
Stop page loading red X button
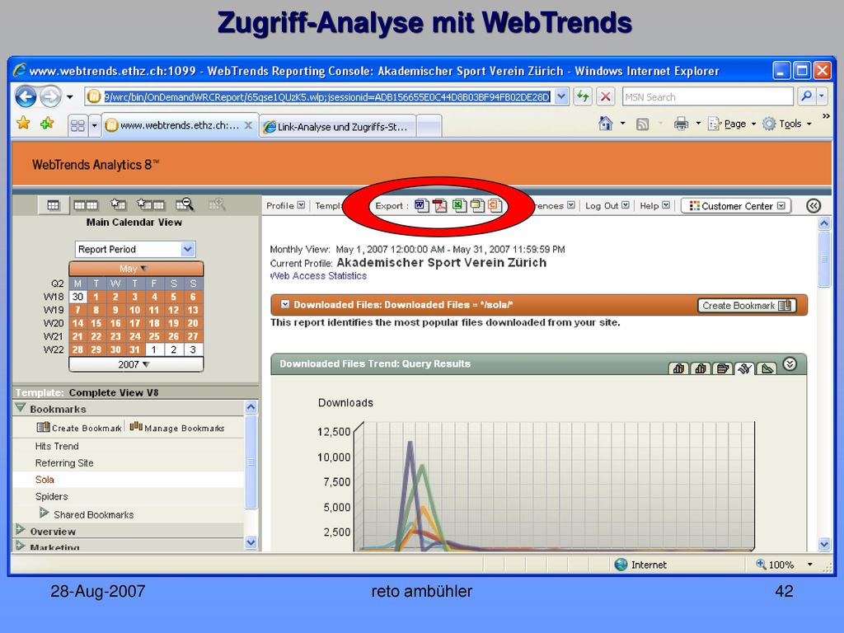pos(606,96)
